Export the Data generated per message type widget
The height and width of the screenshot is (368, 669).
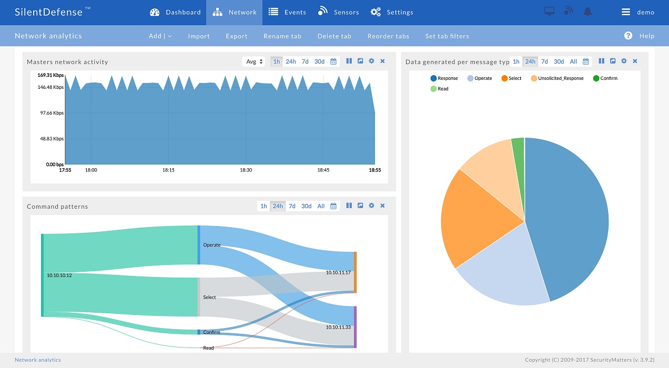coord(613,62)
